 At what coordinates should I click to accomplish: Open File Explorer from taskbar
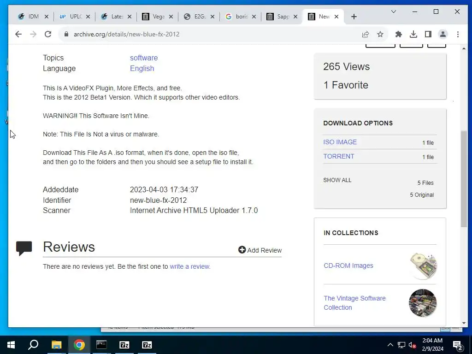(56, 345)
